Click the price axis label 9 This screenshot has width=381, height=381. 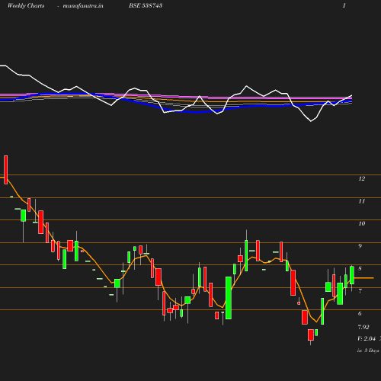pyautogui.click(x=360, y=246)
